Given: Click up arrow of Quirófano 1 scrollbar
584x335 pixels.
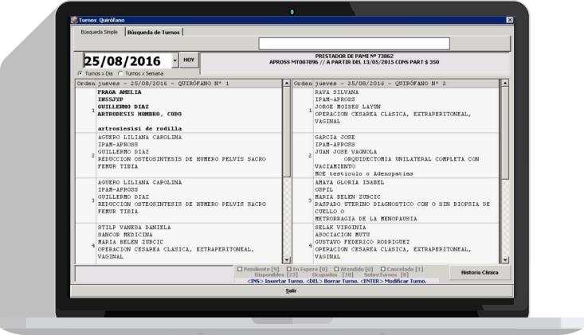Looking at the screenshot, I should coord(286,84).
